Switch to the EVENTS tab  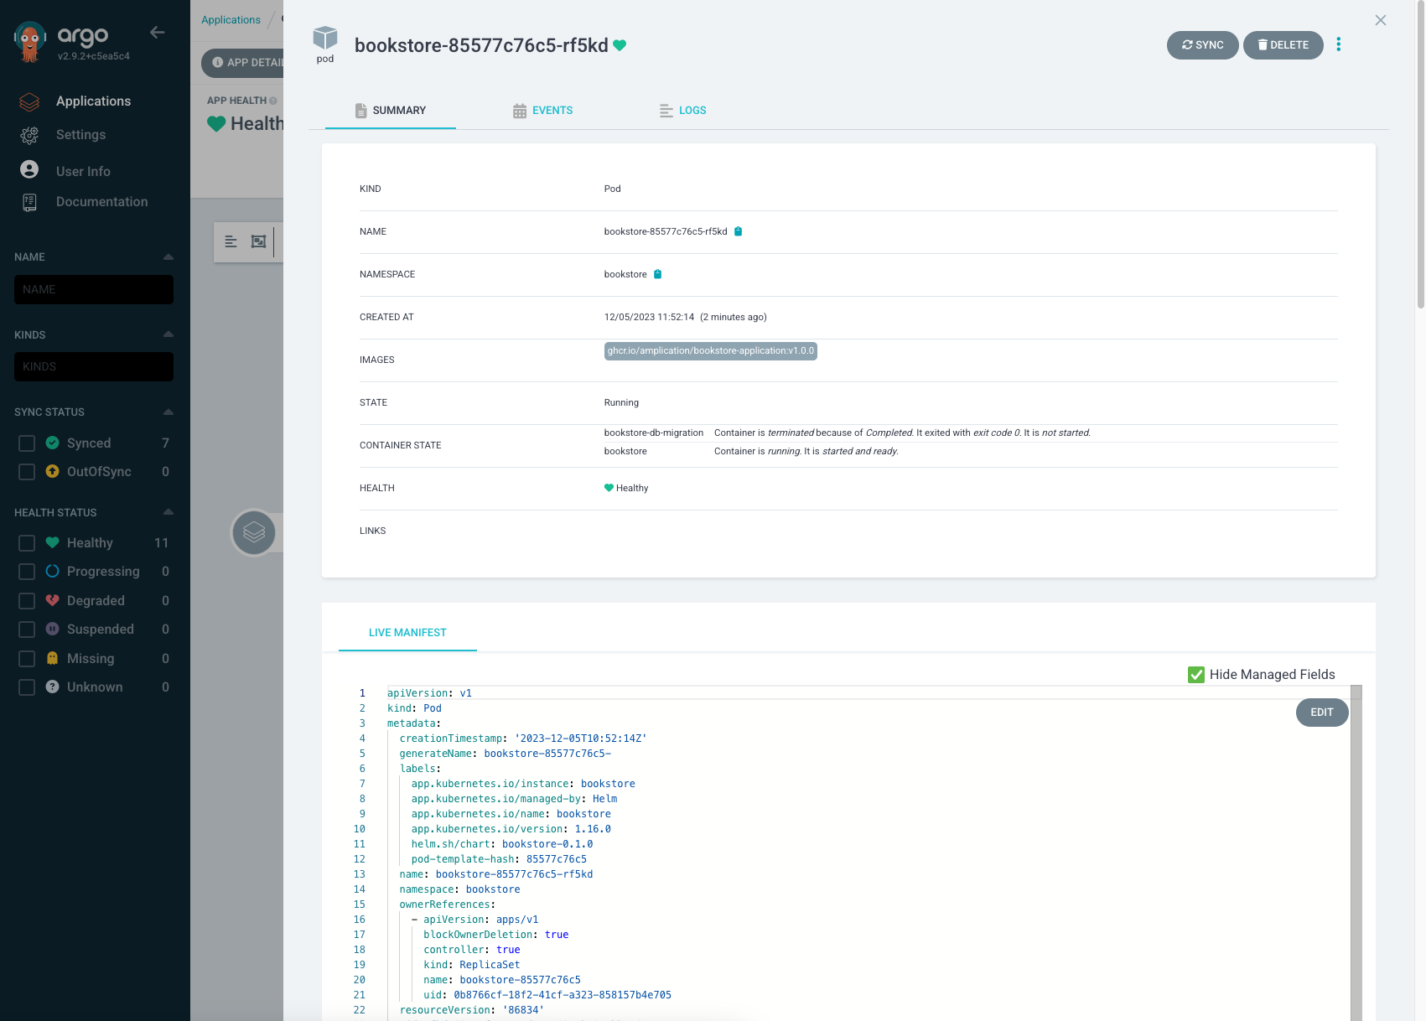pyautogui.click(x=542, y=111)
